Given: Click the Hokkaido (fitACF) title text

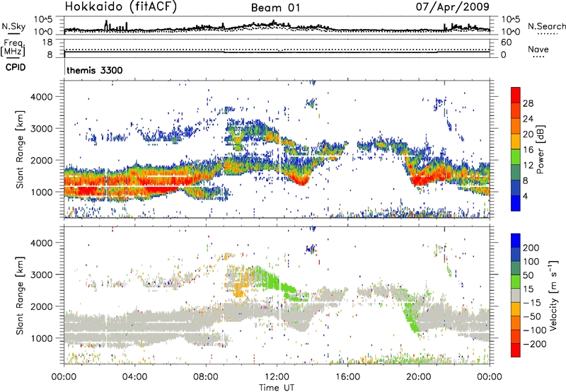Looking at the screenshot, I should pyautogui.click(x=121, y=6).
